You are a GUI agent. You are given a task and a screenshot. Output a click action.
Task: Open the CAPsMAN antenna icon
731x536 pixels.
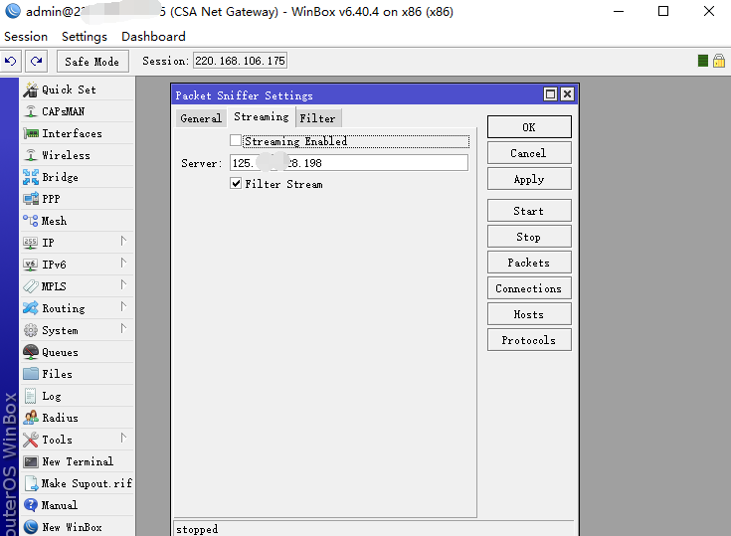tap(31, 111)
